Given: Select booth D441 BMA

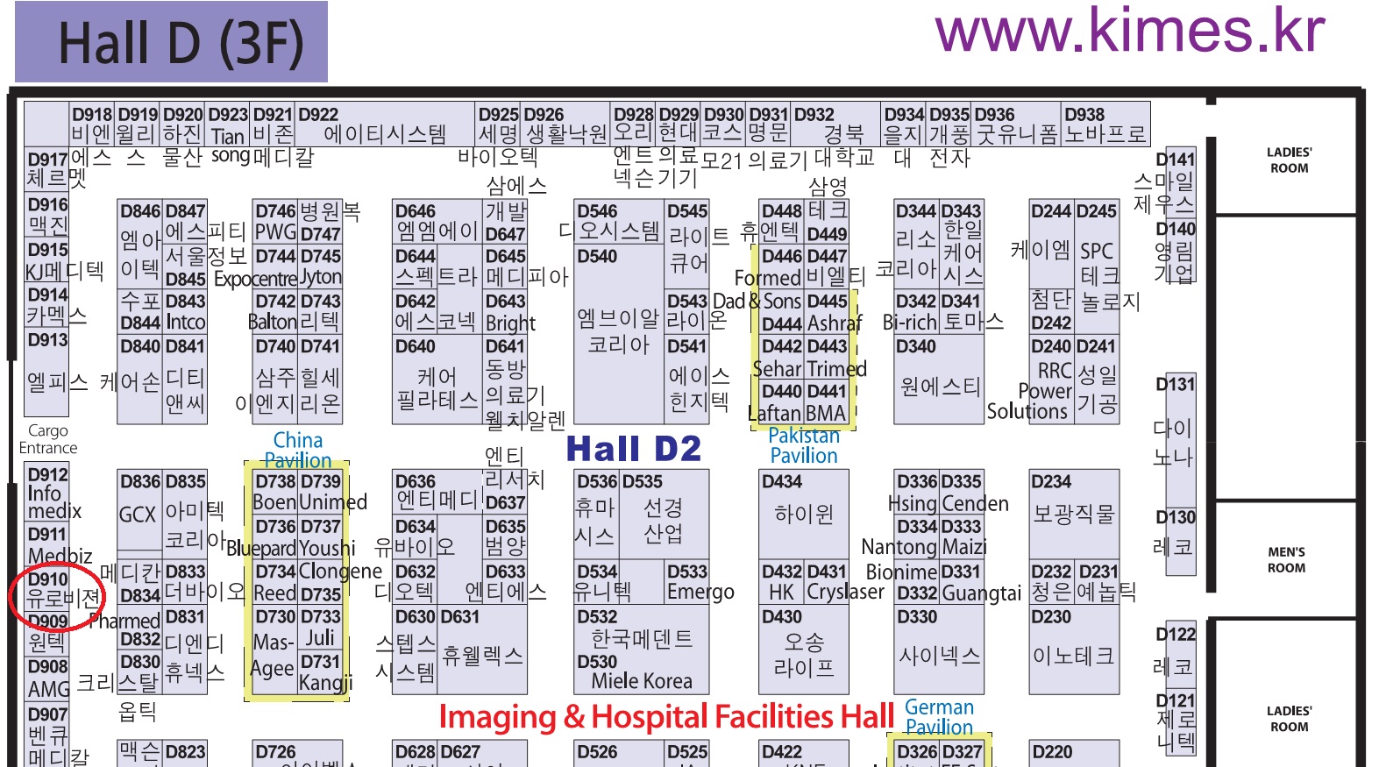Looking at the screenshot, I should 827,402.
